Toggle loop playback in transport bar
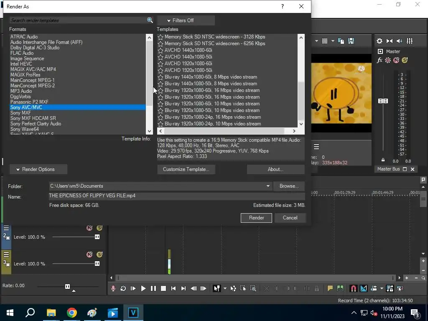This screenshot has width=428, height=321. pos(123,288)
